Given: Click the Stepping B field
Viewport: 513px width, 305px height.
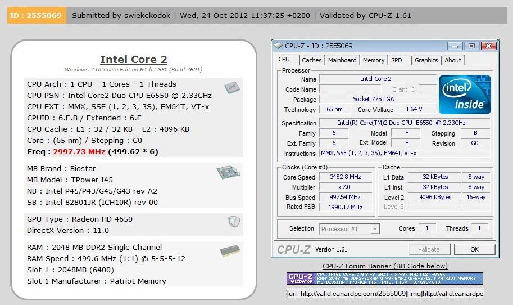Looking at the screenshot, I should (x=475, y=133).
